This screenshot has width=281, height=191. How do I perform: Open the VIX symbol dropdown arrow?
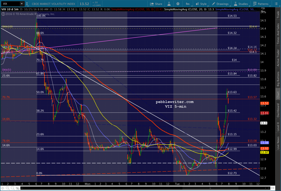pos(22,4)
